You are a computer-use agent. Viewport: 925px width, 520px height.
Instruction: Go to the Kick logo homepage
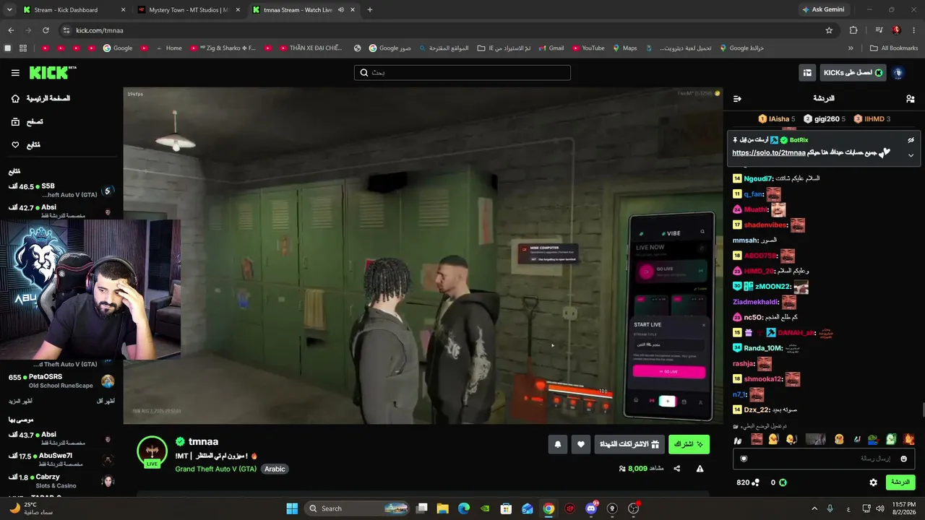click(52, 72)
